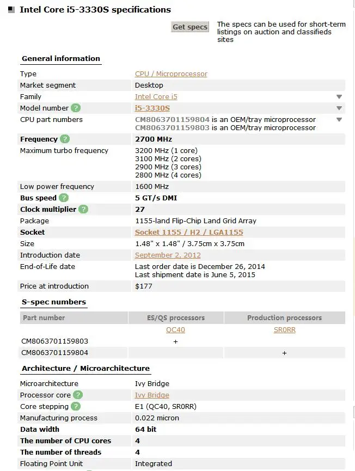The image size is (355, 471).
Task: Expand the Family row dropdown arrow
Action: (x=339, y=97)
